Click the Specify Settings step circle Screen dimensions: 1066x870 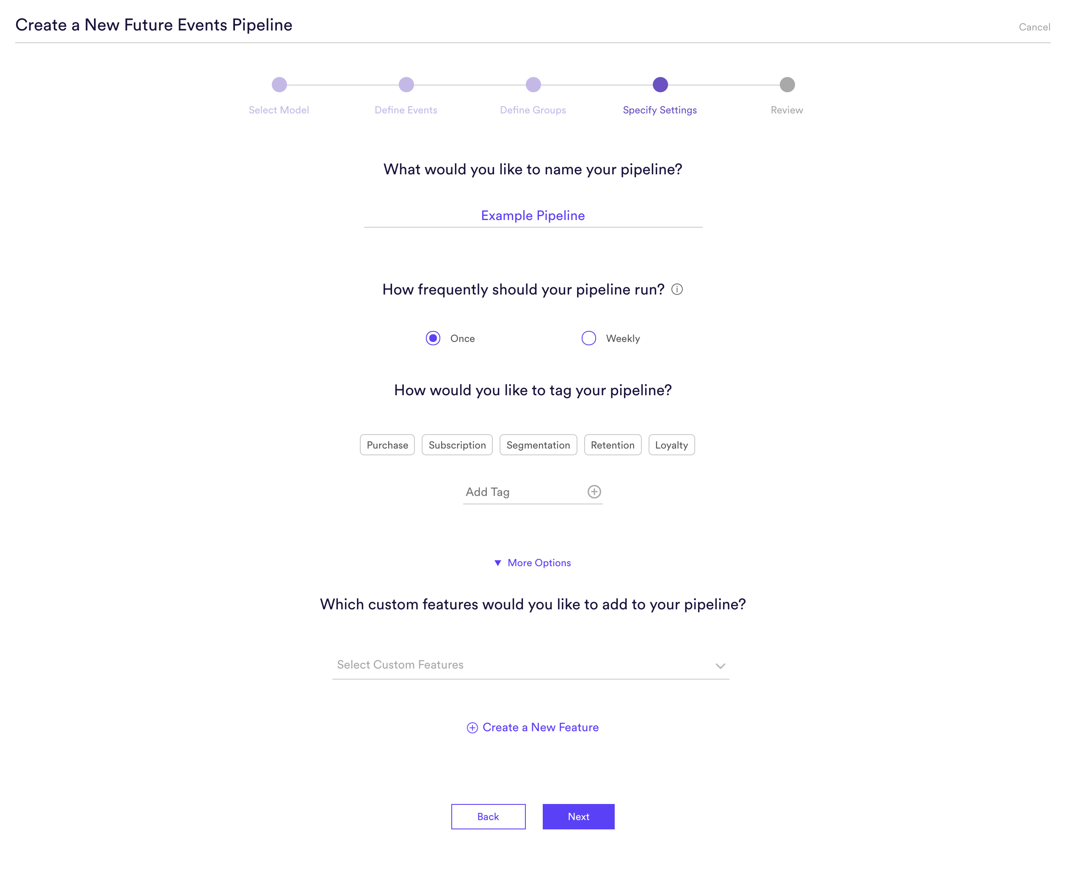[x=660, y=85]
